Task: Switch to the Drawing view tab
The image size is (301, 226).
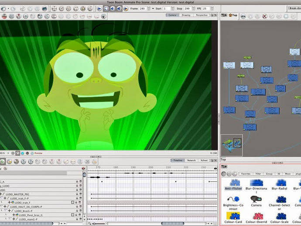Action: pyautogui.click(x=186, y=15)
